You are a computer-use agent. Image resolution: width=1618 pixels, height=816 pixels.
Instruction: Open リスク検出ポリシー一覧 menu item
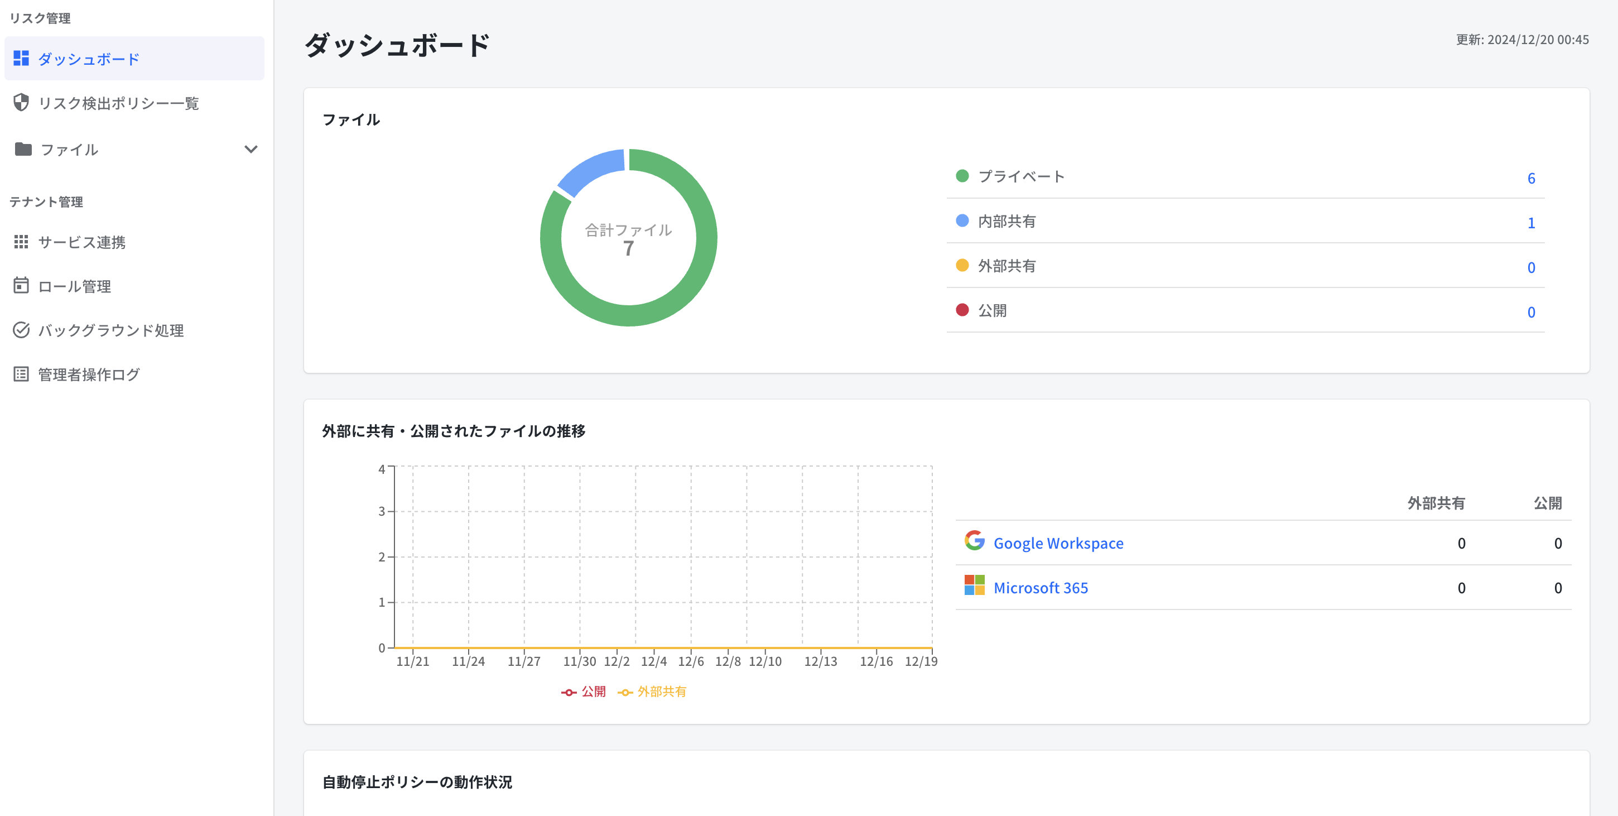[x=134, y=103]
